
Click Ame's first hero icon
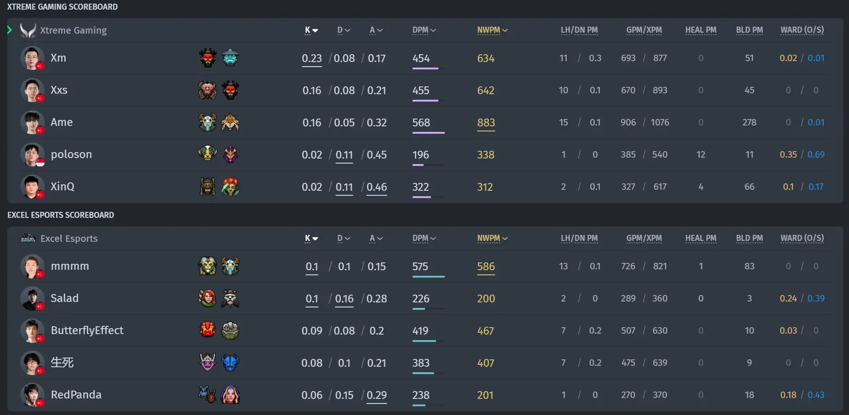click(x=208, y=122)
